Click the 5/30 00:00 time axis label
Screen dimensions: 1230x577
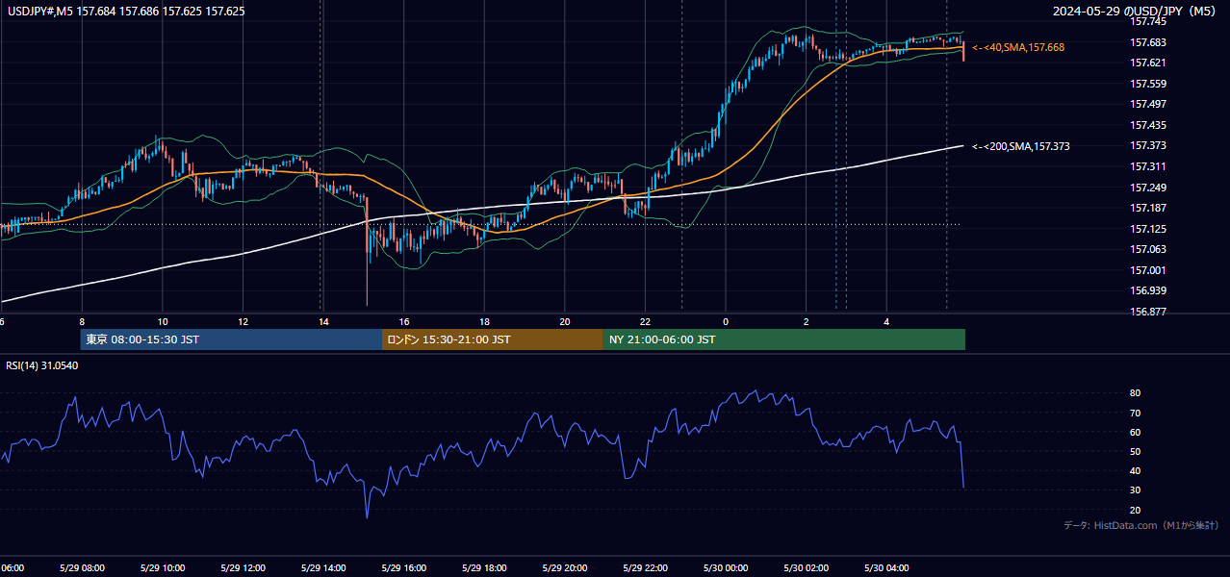[x=725, y=568]
